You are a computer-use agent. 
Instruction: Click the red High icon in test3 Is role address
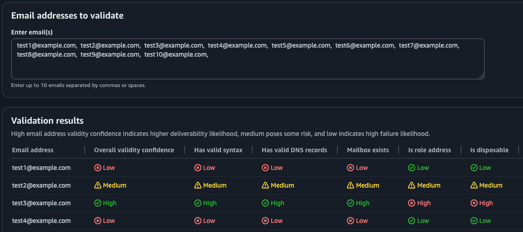412,203
